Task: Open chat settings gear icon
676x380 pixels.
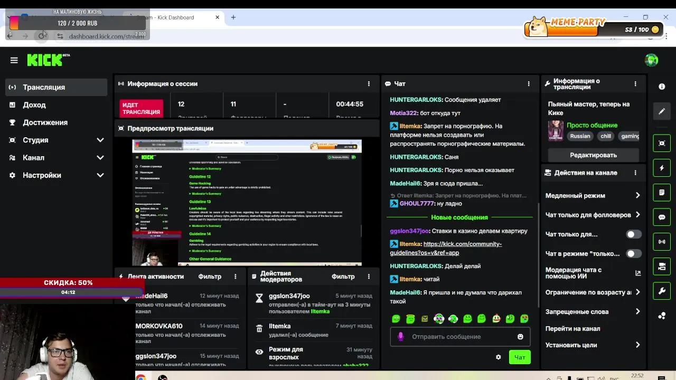Action: point(498,357)
